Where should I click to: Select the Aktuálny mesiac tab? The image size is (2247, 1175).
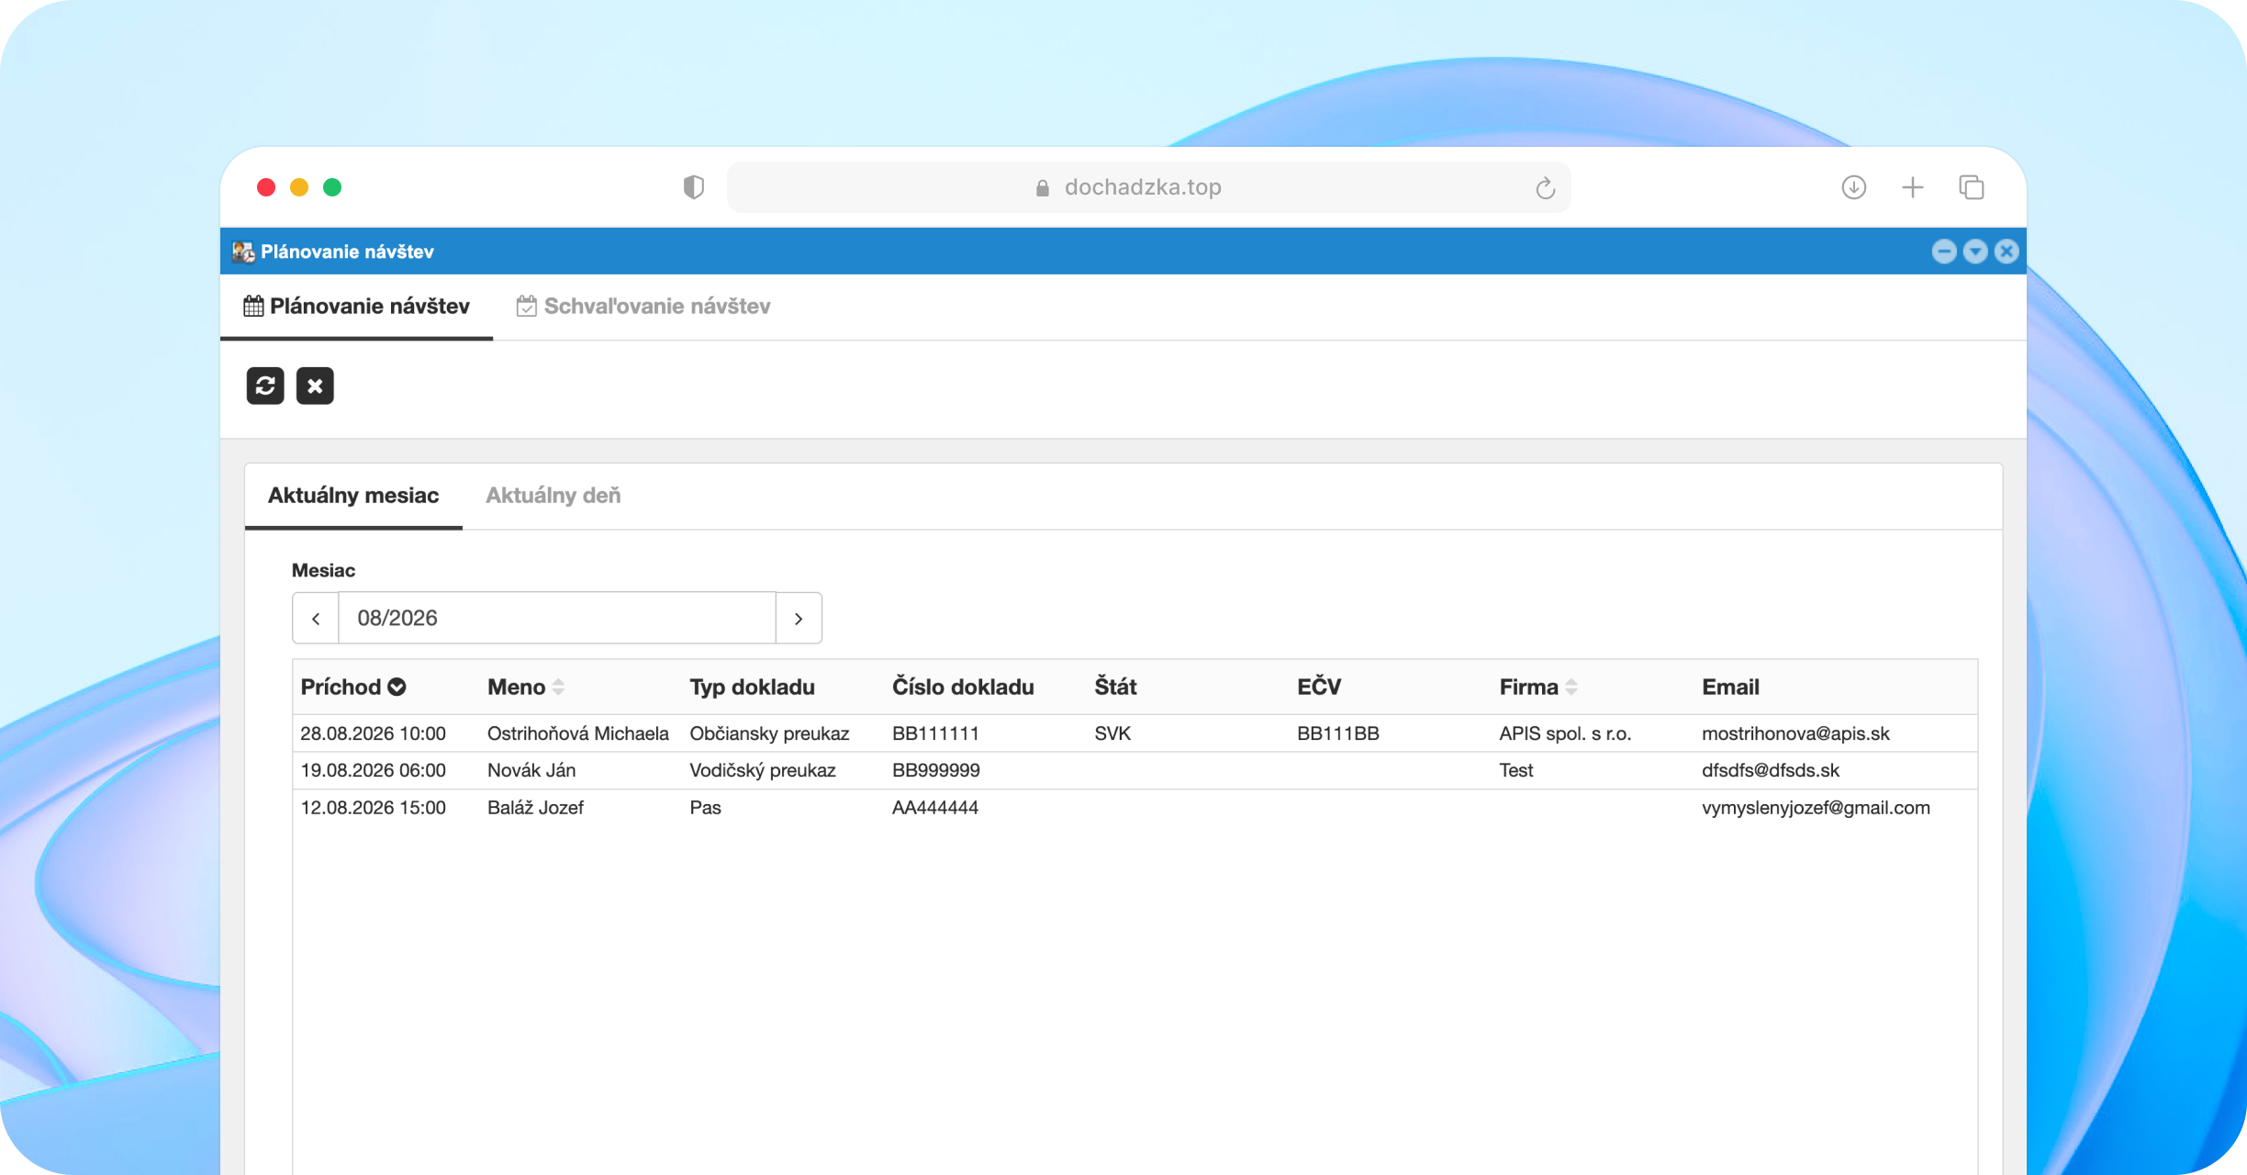point(353,496)
